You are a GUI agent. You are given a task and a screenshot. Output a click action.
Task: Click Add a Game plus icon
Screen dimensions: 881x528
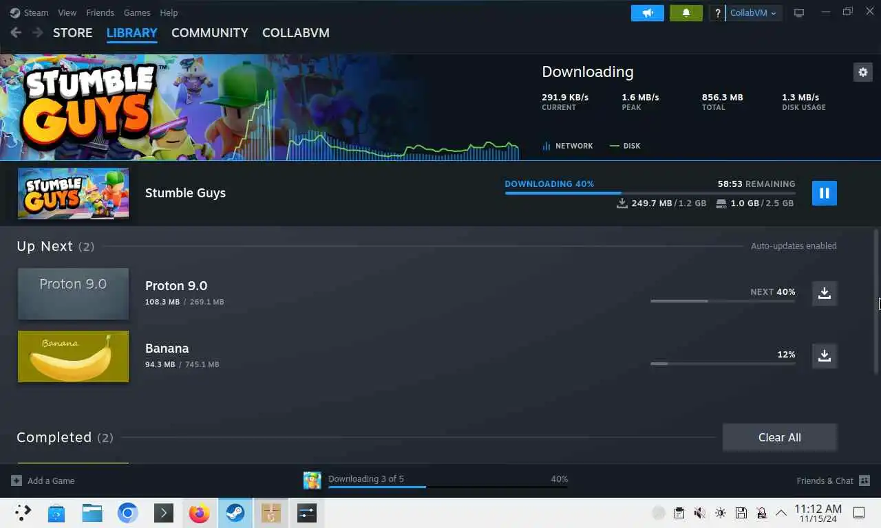[x=17, y=481]
